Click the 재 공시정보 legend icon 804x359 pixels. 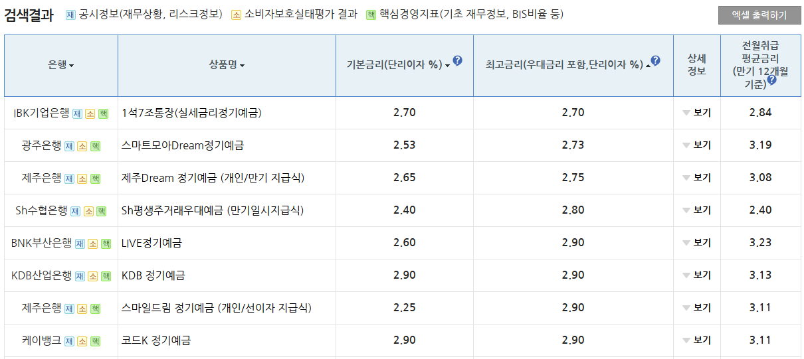point(70,14)
